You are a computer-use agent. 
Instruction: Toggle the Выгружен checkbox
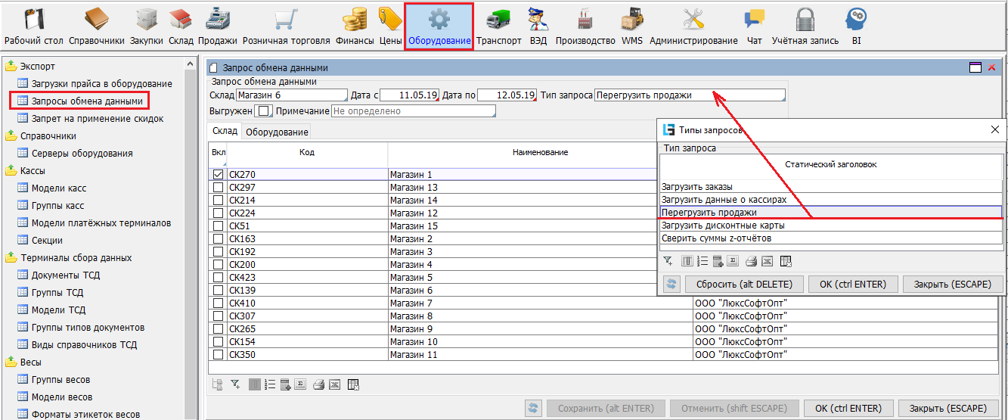[263, 111]
